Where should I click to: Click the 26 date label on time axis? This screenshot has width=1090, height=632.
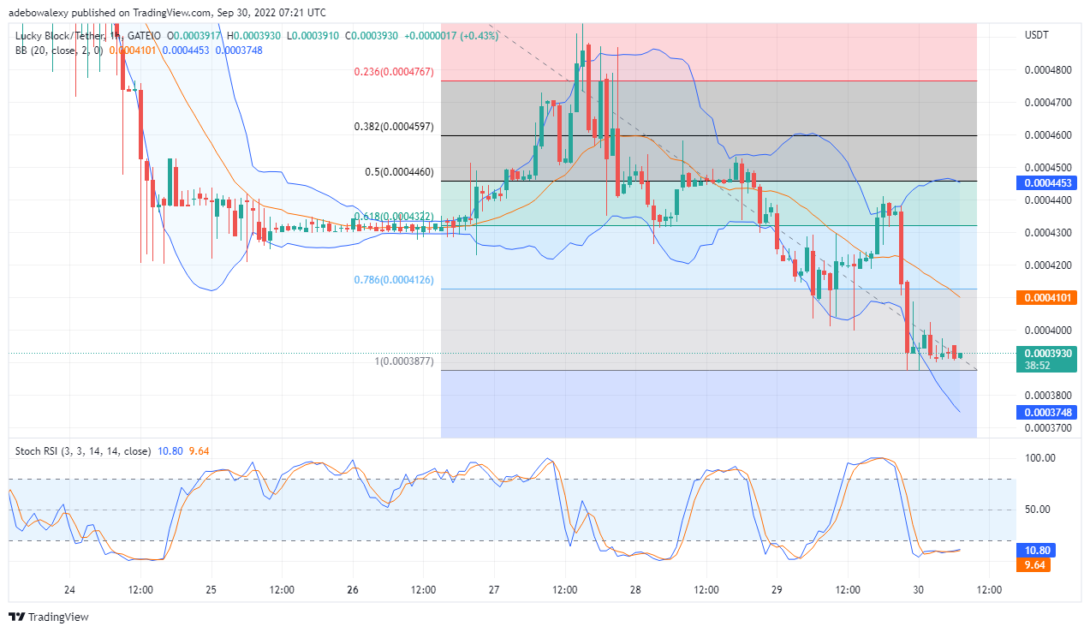pyautogui.click(x=353, y=590)
